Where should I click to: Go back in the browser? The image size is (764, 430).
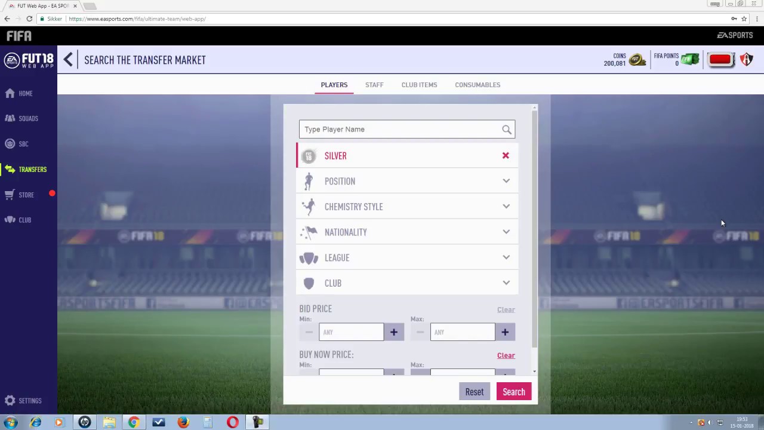[x=7, y=19]
